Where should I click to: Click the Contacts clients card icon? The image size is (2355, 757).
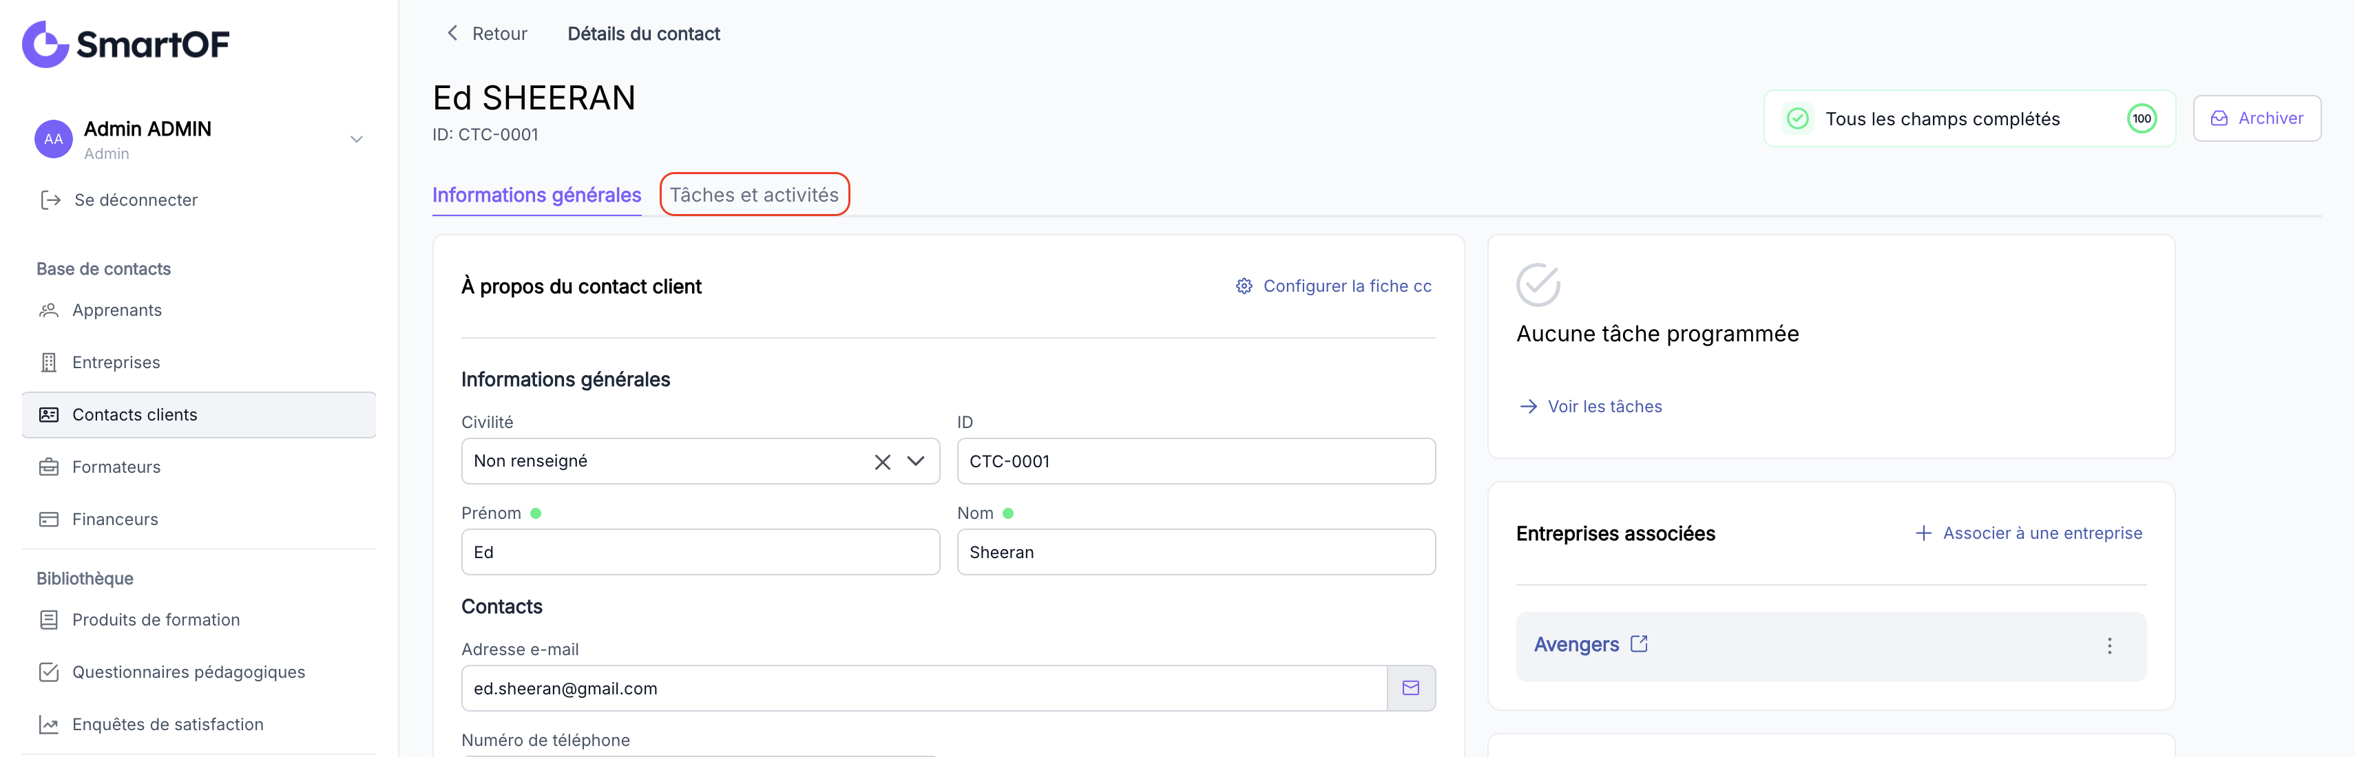click(x=50, y=414)
